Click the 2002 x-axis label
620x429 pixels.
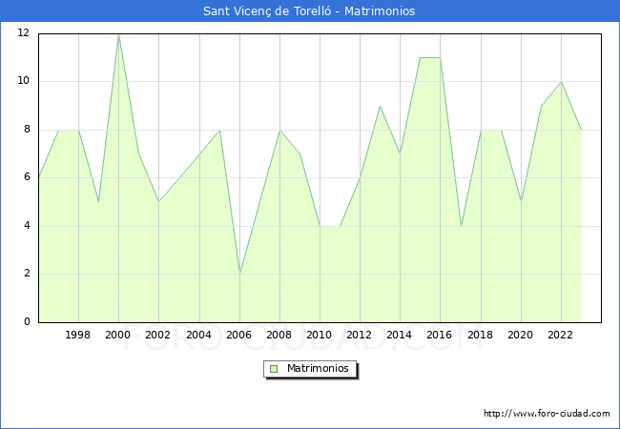click(157, 335)
